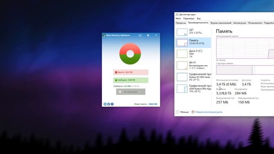Collapse Task Manager with Меньше button
Screen dimensions: 274x154
pyautogui.click(x=182, y=112)
